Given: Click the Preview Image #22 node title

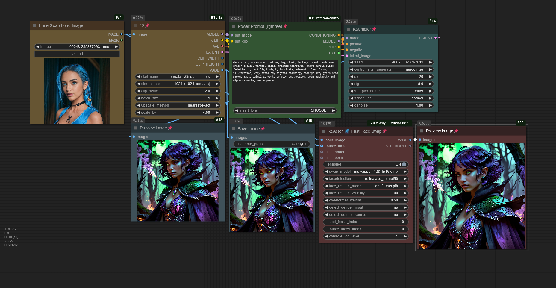Looking at the screenshot, I should pos(439,131).
